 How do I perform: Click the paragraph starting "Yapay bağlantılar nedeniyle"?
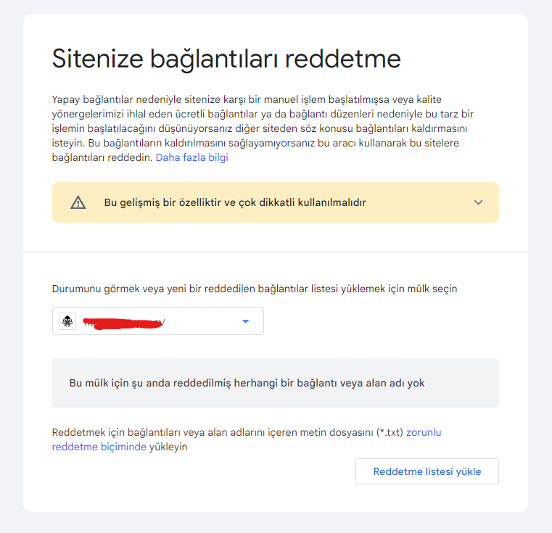pyautogui.click(x=263, y=128)
